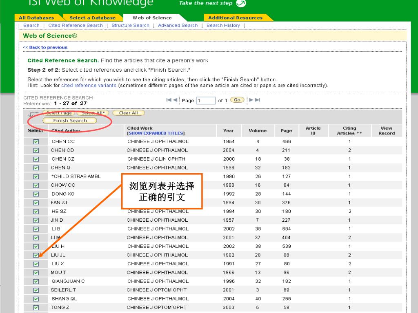The image size is (418, 313).
Task: Click into the page number field
Action: point(206,101)
